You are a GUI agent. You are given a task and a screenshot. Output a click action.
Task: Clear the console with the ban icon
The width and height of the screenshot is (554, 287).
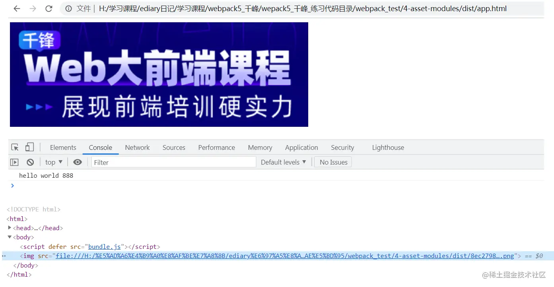point(30,162)
